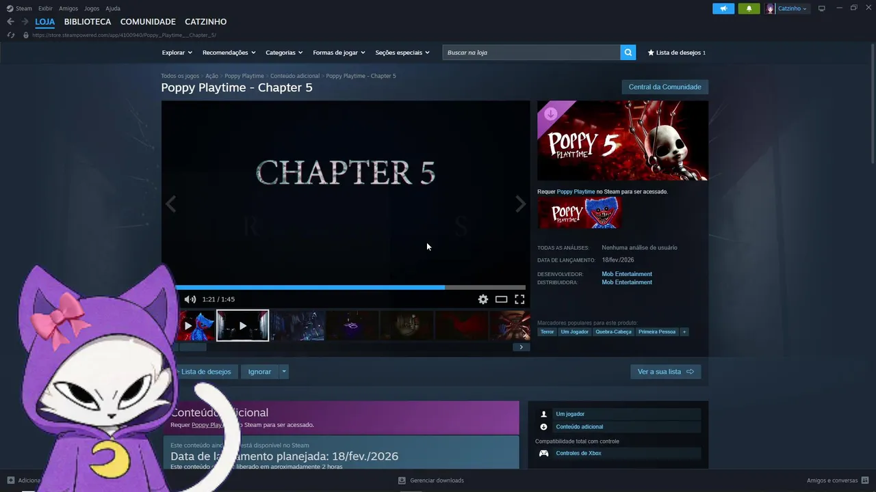Click the downloadable content arrow icon
The width and height of the screenshot is (876, 492).
(x=544, y=427)
